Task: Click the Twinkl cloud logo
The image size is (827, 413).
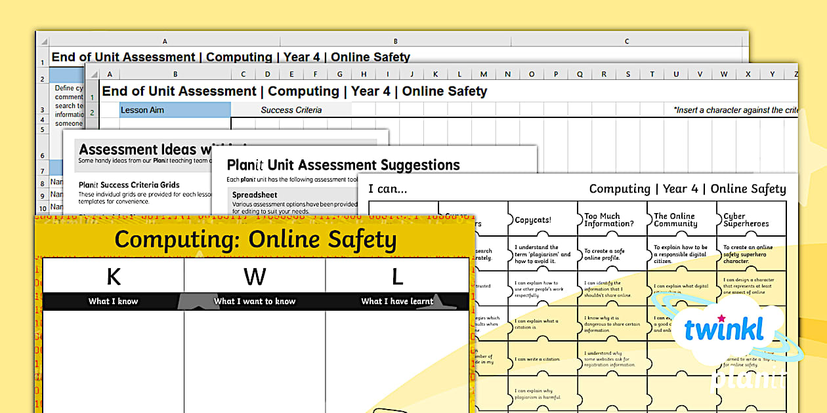Action: click(x=724, y=331)
